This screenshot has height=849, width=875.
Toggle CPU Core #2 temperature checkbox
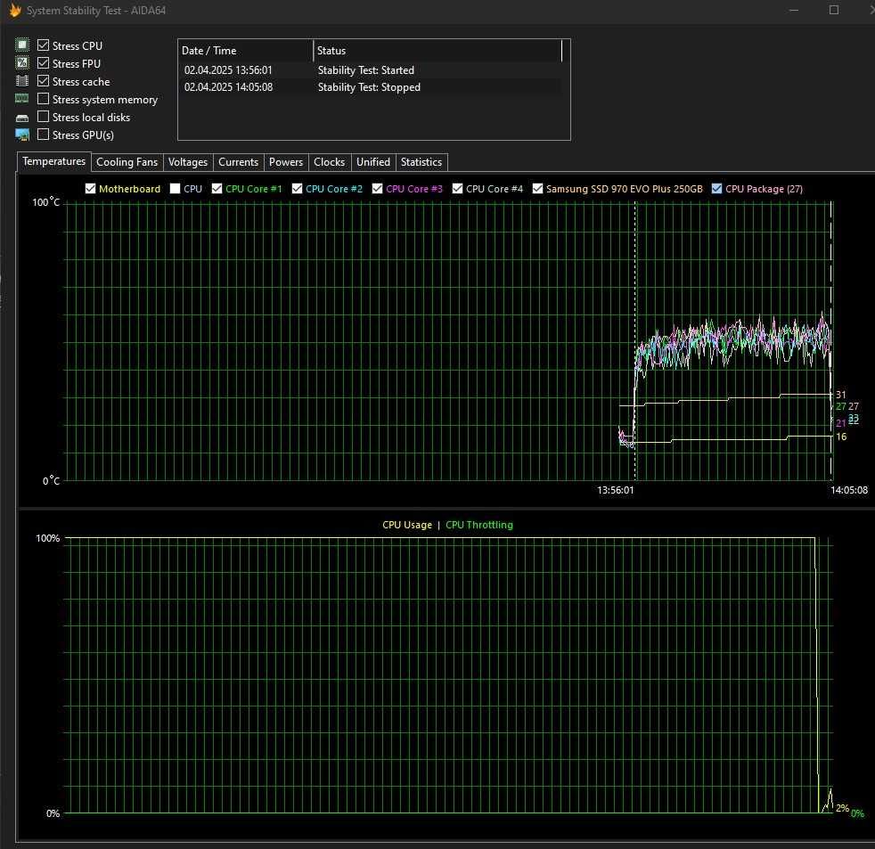coord(297,189)
